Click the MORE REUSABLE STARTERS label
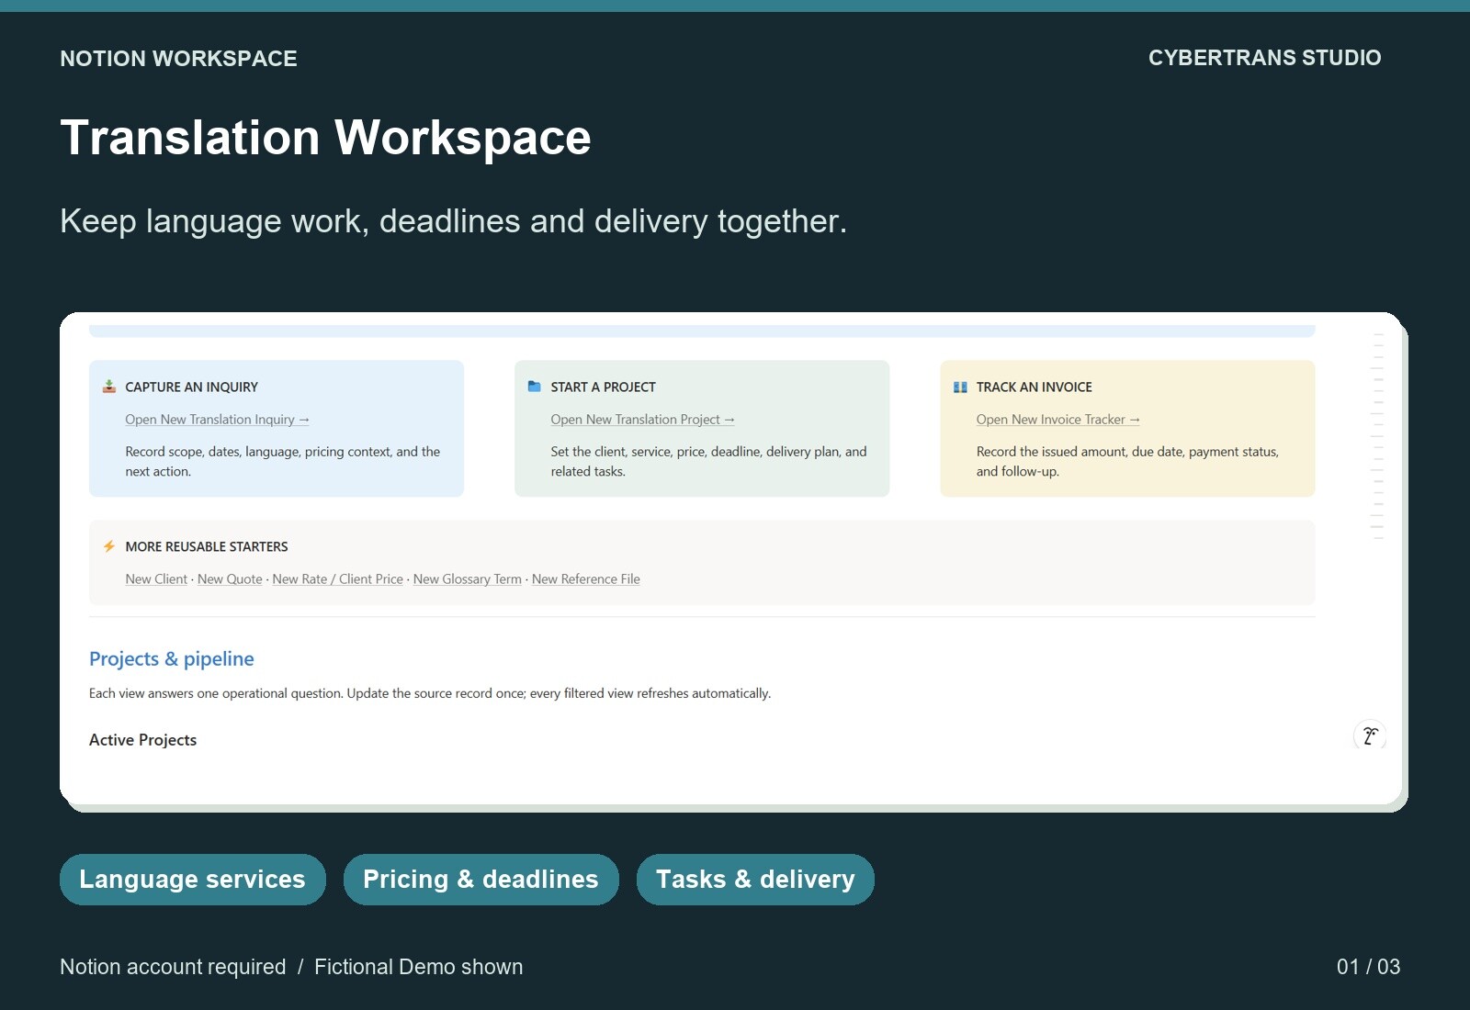Image resolution: width=1470 pixels, height=1010 pixels. click(x=207, y=547)
